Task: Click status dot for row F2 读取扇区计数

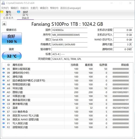Action: [4, 127]
